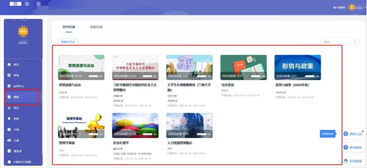Open the 小组 group icon

[x=9, y=129]
